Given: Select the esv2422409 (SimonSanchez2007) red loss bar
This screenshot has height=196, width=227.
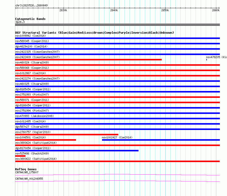Looking at the screenshot, I should (88, 60).
